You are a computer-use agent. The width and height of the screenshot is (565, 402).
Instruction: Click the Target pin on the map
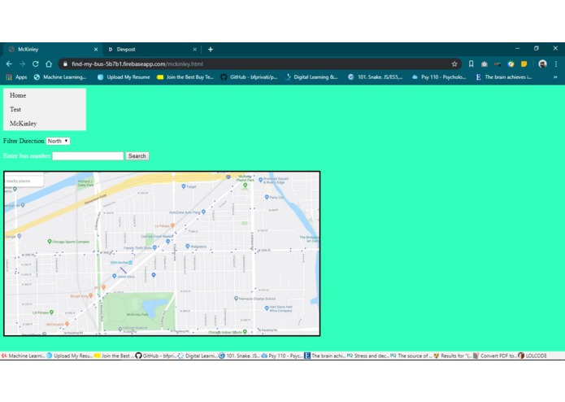[184, 186]
